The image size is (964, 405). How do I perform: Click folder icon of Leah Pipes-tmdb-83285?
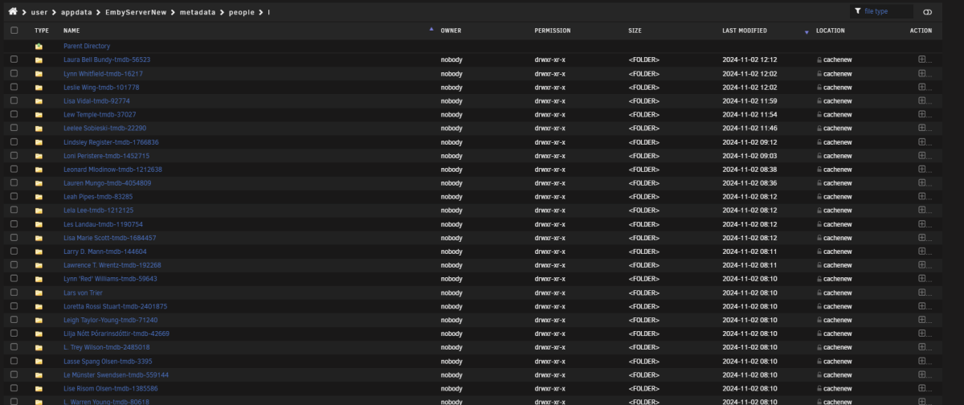coord(39,197)
